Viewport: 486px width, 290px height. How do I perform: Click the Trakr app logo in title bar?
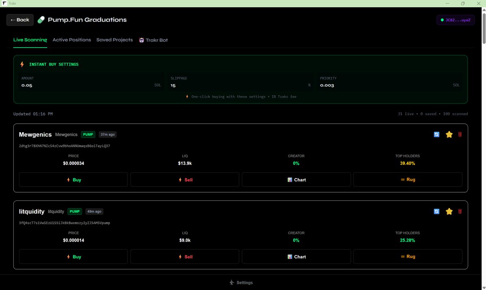pos(4,3)
